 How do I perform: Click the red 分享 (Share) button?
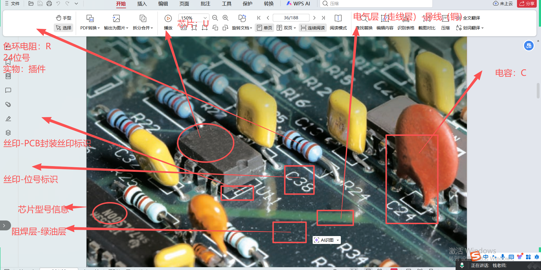click(x=527, y=4)
